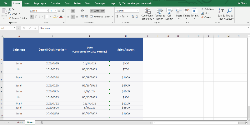Toggle Bold formatting
Viewport: 250px width, 125px height.
tap(32, 16)
